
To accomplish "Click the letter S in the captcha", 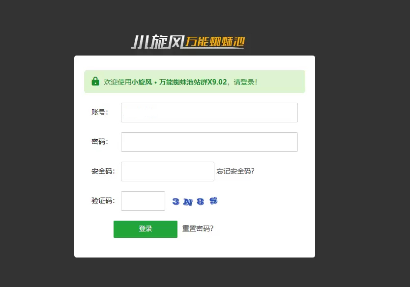I will [x=213, y=201].
